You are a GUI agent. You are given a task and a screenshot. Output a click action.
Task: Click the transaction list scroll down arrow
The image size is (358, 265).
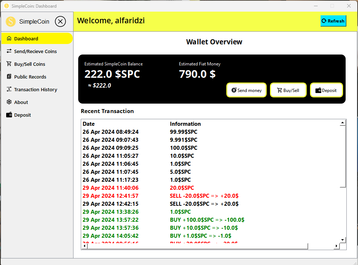[342, 240]
